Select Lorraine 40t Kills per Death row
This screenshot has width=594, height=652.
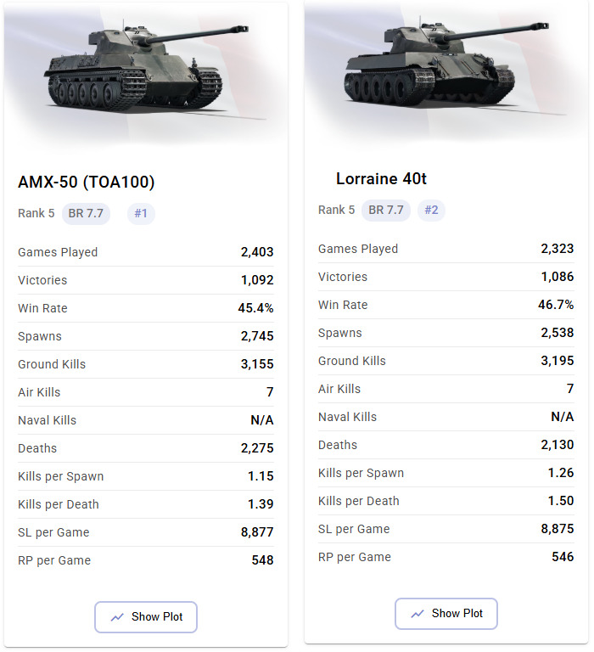(x=446, y=501)
